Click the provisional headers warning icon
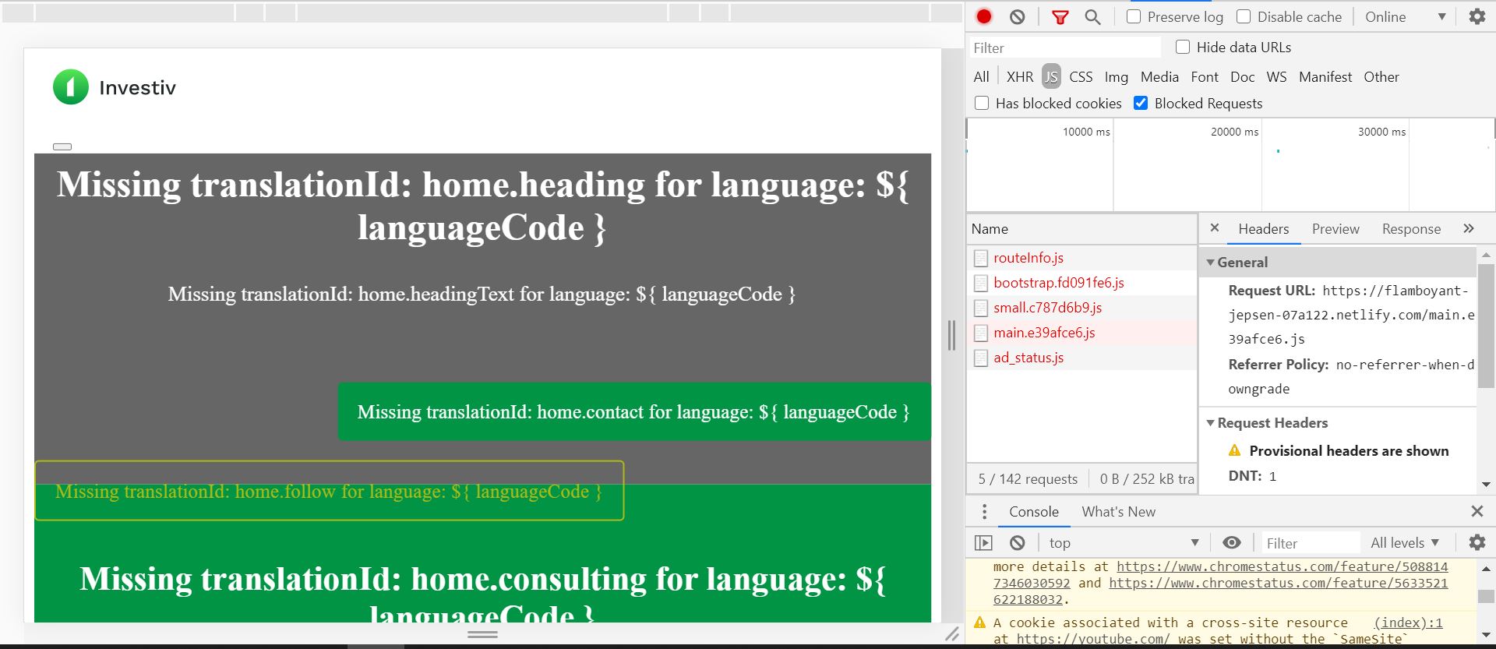 1235,450
